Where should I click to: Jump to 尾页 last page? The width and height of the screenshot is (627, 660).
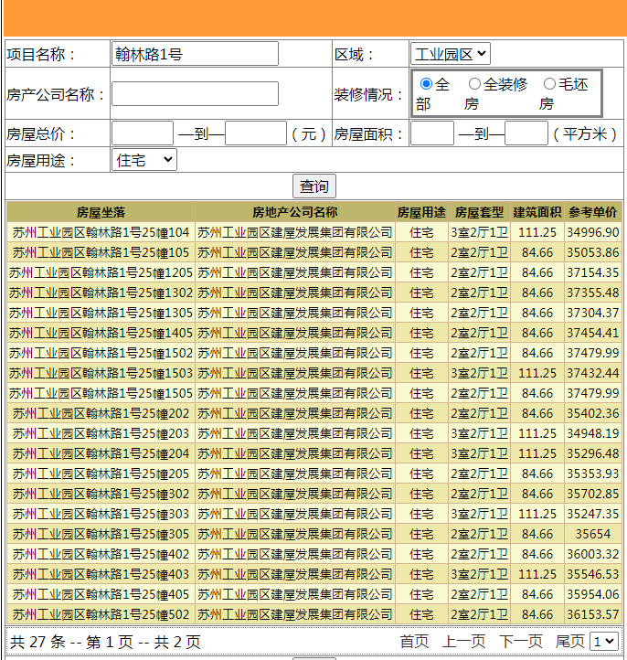coord(569,642)
